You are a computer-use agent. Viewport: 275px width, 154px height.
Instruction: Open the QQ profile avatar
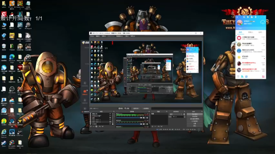[240, 22]
